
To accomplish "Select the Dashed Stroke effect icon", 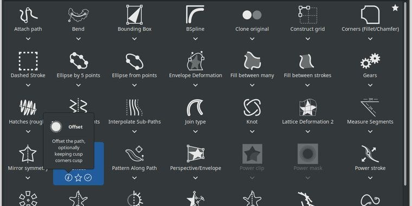I will [28, 61].
